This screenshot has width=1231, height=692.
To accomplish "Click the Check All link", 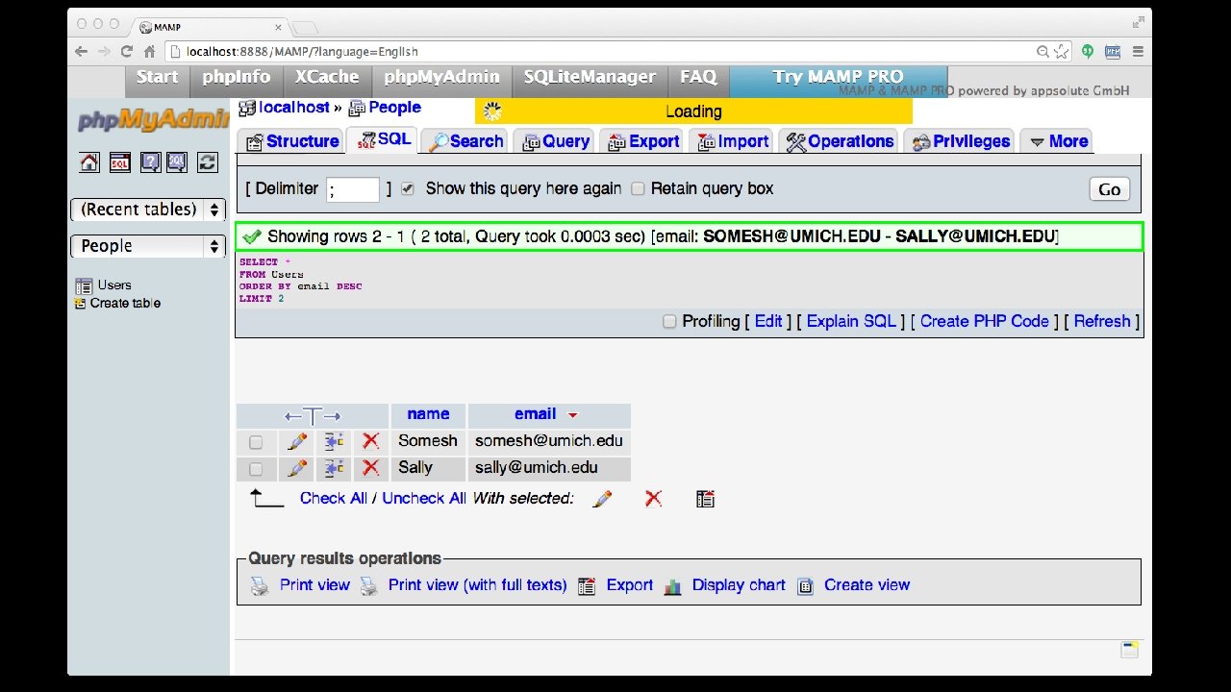I will tap(334, 498).
